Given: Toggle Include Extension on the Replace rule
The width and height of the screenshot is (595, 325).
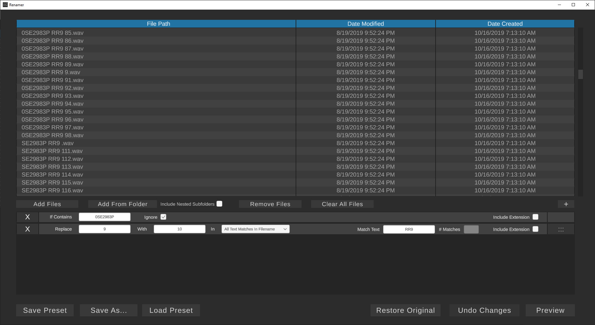Looking at the screenshot, I should [x=536, y=229].
